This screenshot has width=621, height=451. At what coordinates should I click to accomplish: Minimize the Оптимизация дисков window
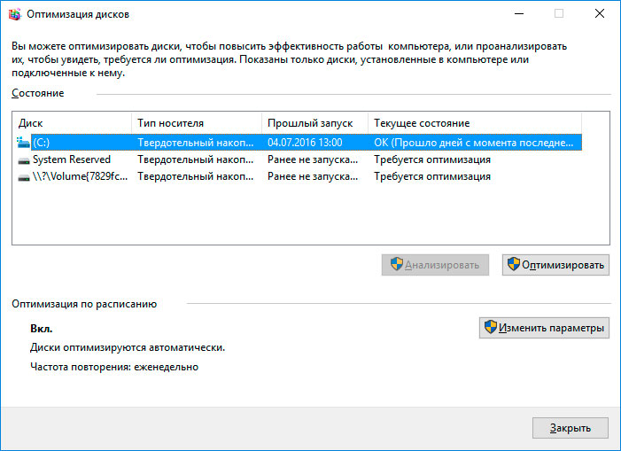click(x=519, y=14)
